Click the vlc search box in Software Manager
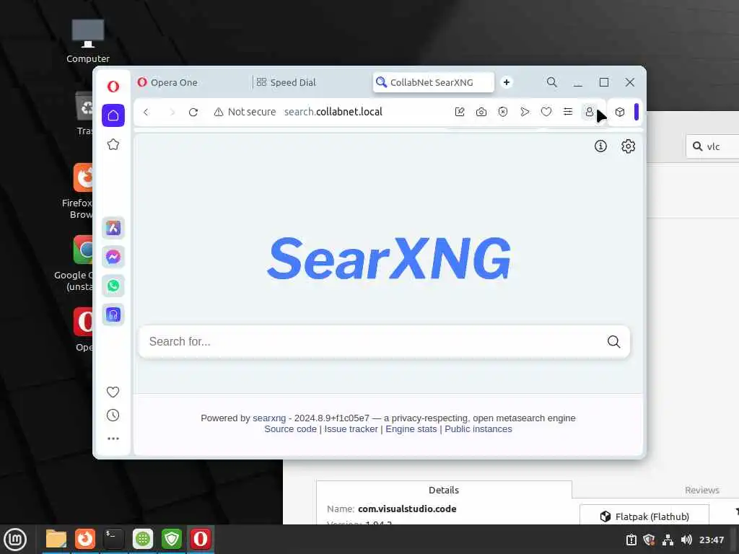This screenshot has width=739, height=554. pyautogui.click(x=712, y=146)
